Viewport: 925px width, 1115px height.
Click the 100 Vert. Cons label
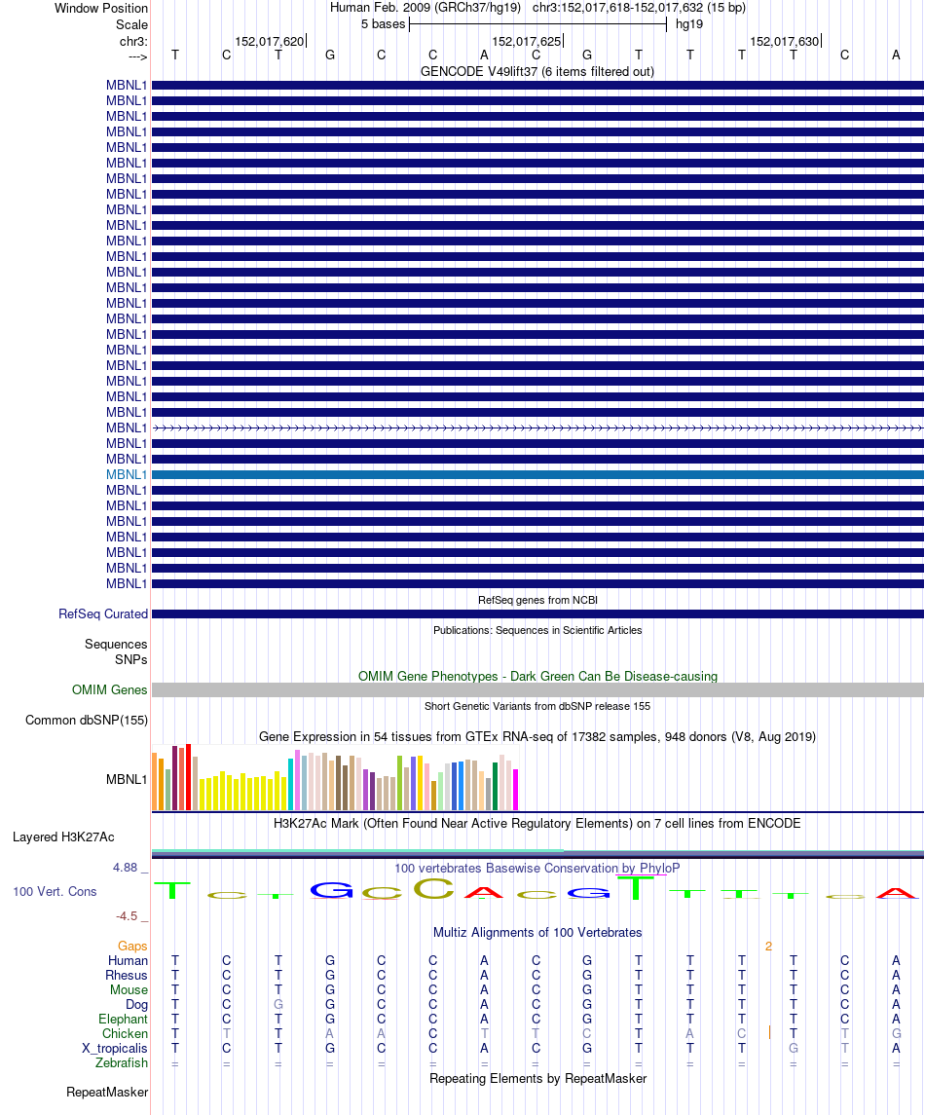tap(55, 892)
